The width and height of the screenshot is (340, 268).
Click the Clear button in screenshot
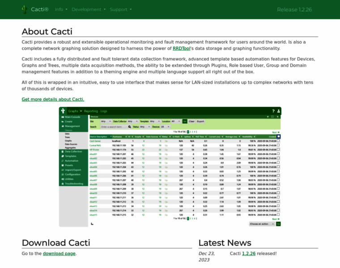coord(191,121)
